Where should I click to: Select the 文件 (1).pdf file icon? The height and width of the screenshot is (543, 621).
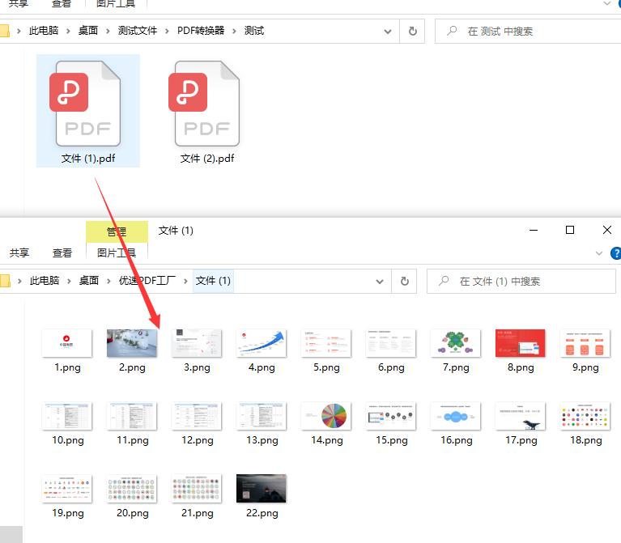point(88,104)
